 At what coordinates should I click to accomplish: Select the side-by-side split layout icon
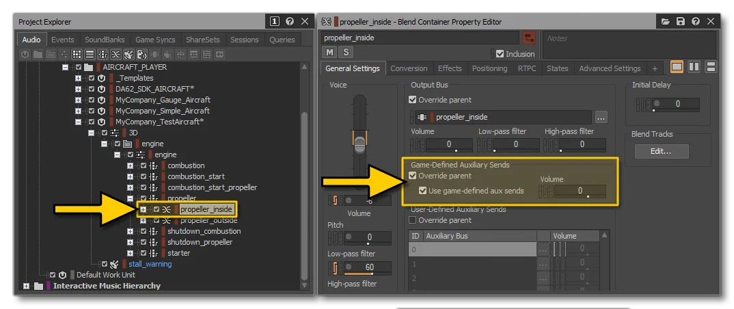coord(694,68)
